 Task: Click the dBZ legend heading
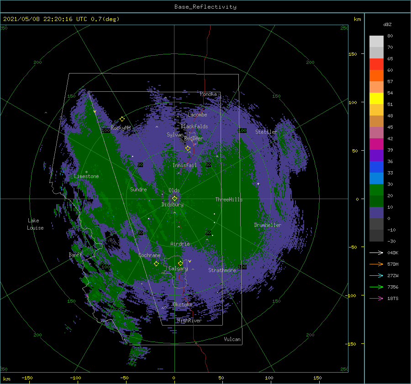pos(387,24)
